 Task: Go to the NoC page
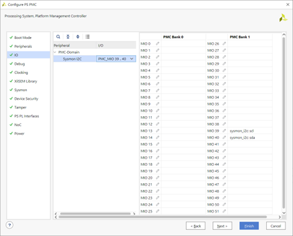pos(17,125)
